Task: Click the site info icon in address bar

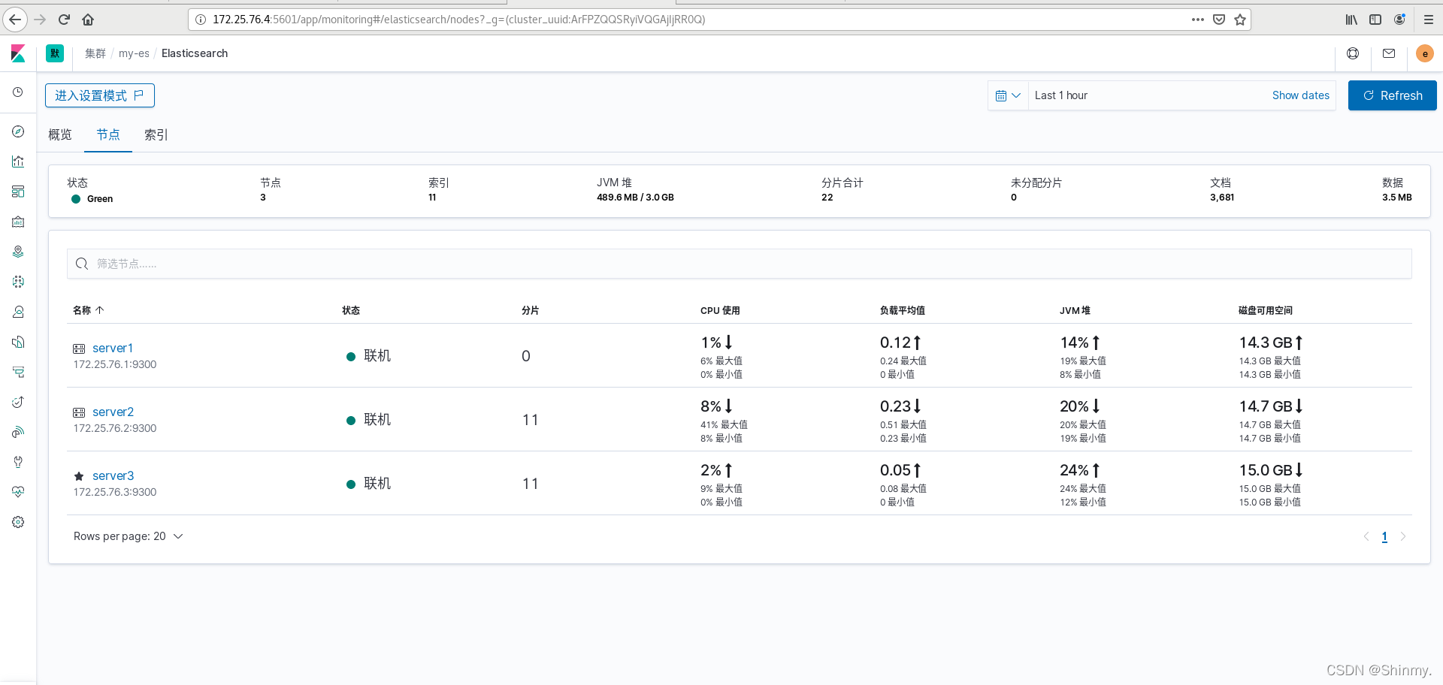Action: click(201, 20)
